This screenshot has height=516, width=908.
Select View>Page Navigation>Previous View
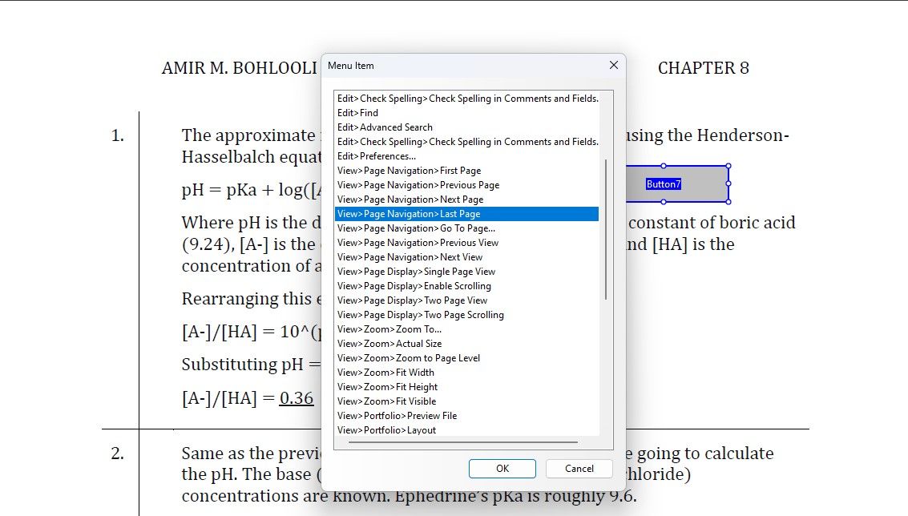coord(466,243)
